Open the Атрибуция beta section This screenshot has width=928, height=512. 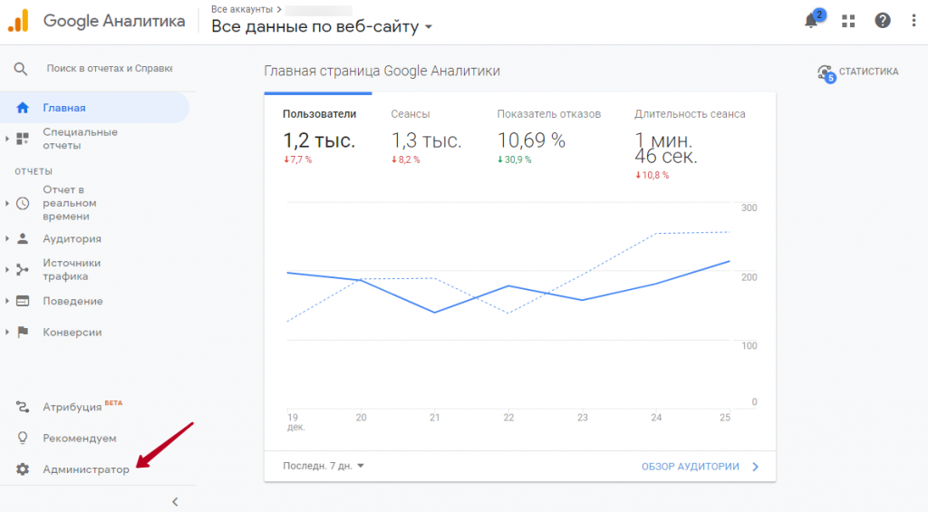tap(72, 407)
